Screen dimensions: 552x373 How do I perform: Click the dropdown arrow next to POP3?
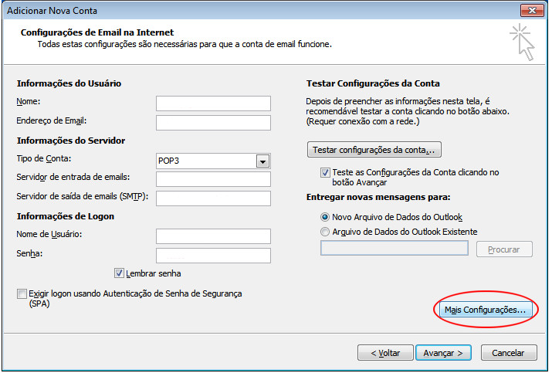262,161
